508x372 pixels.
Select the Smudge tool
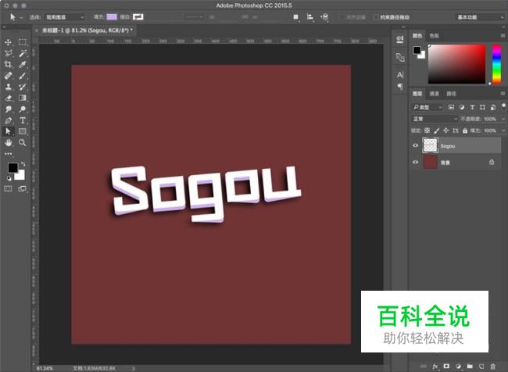[x=8, y=109]
